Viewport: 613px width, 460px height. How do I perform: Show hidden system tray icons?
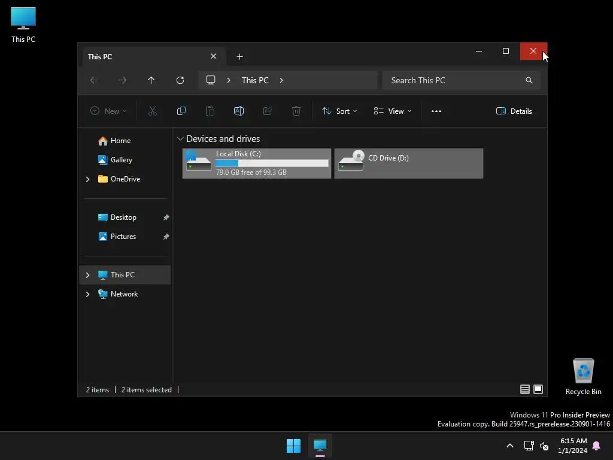tap(510, 446)
